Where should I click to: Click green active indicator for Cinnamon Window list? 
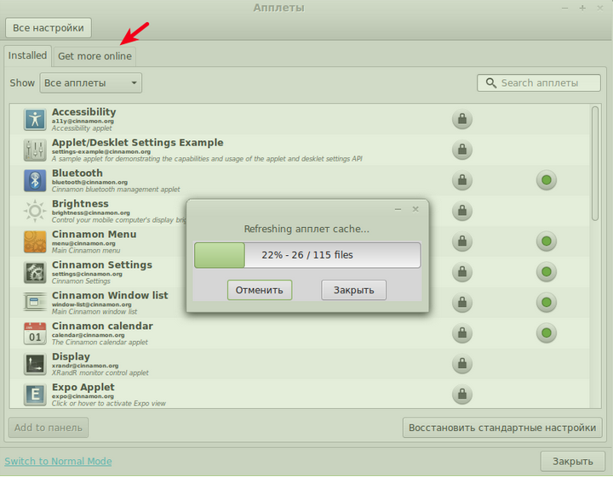(546, 302)
